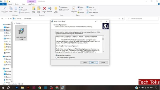Click Paste shortcut in ribbon
The image size is (160, 90).
(x=24, y=12)
